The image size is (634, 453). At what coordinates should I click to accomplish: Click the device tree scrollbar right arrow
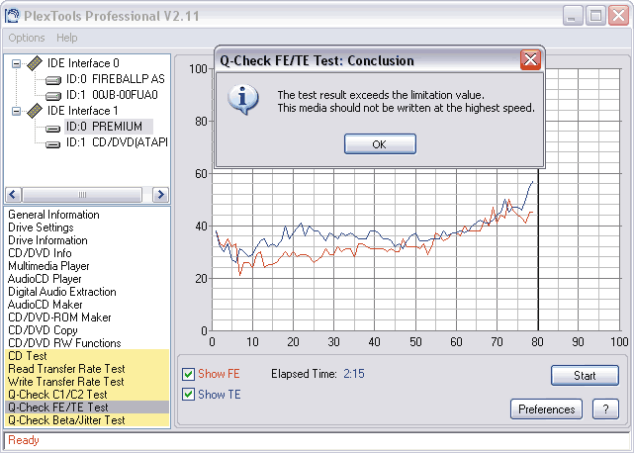(160, 195)
